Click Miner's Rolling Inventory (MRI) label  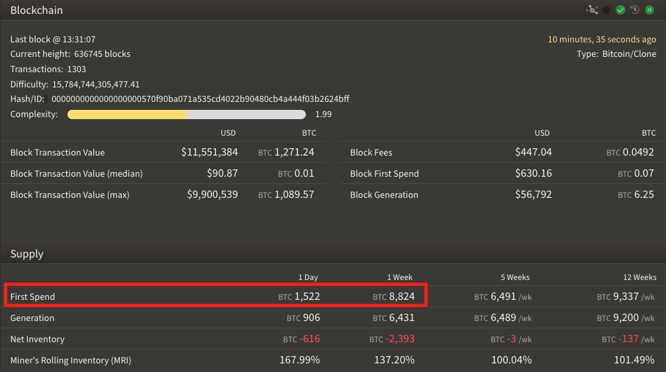click(x=71, y=361)
